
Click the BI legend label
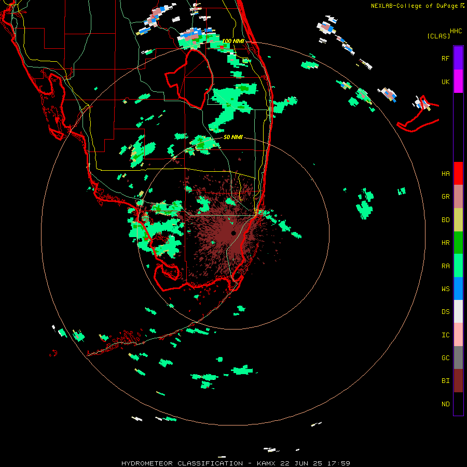[445, 381]
